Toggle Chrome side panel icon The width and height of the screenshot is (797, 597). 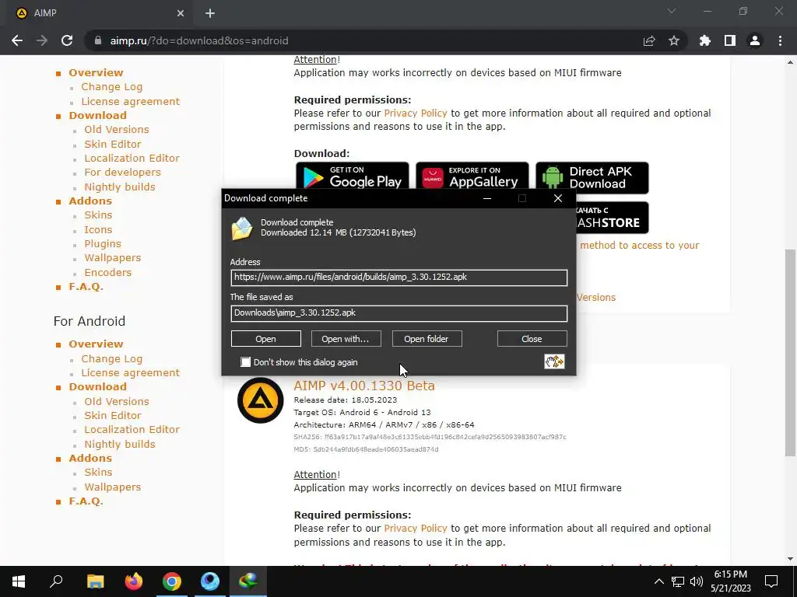(x=730, y=40)
